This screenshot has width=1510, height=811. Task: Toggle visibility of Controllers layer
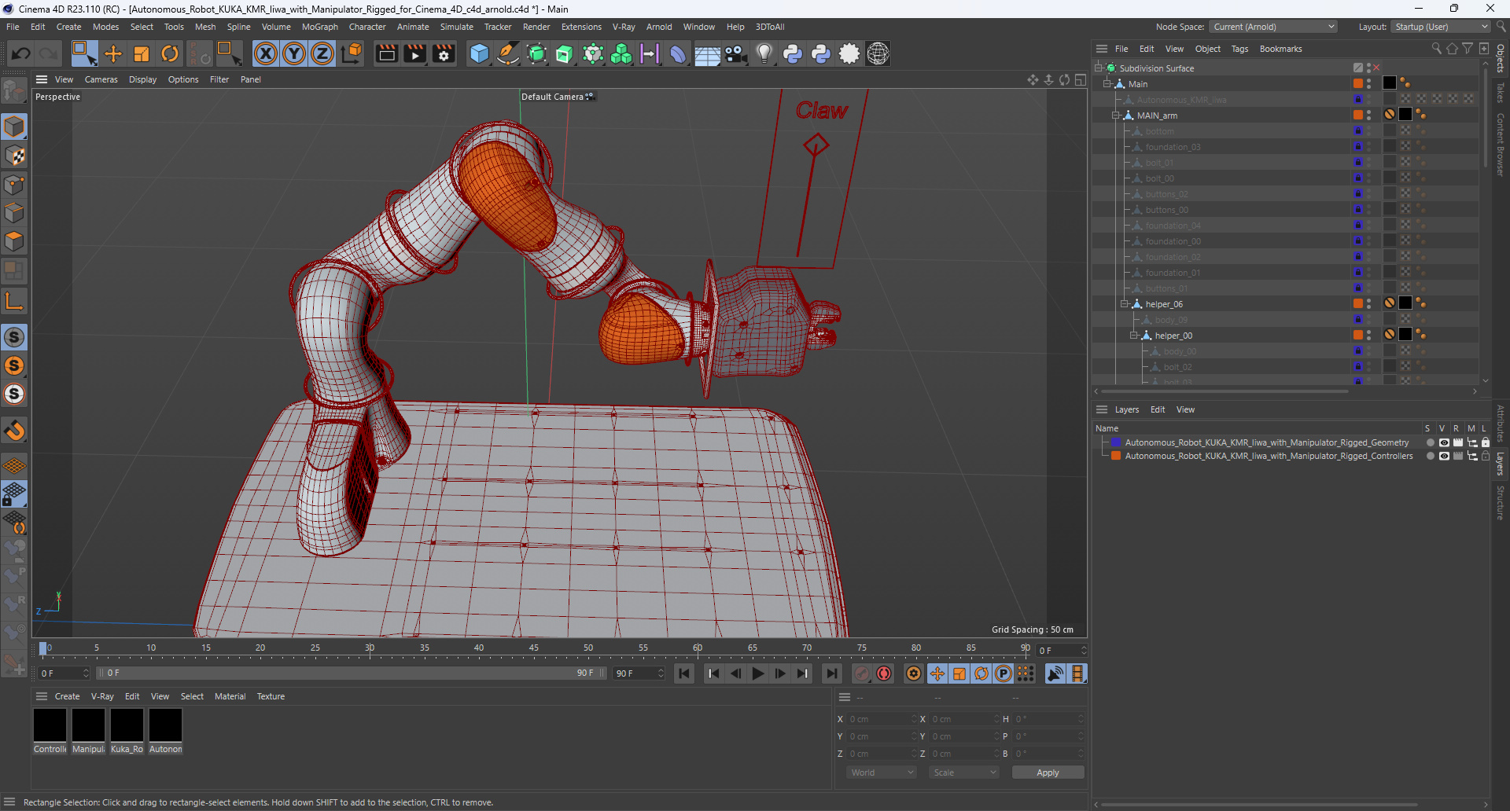click(1444, 456)
